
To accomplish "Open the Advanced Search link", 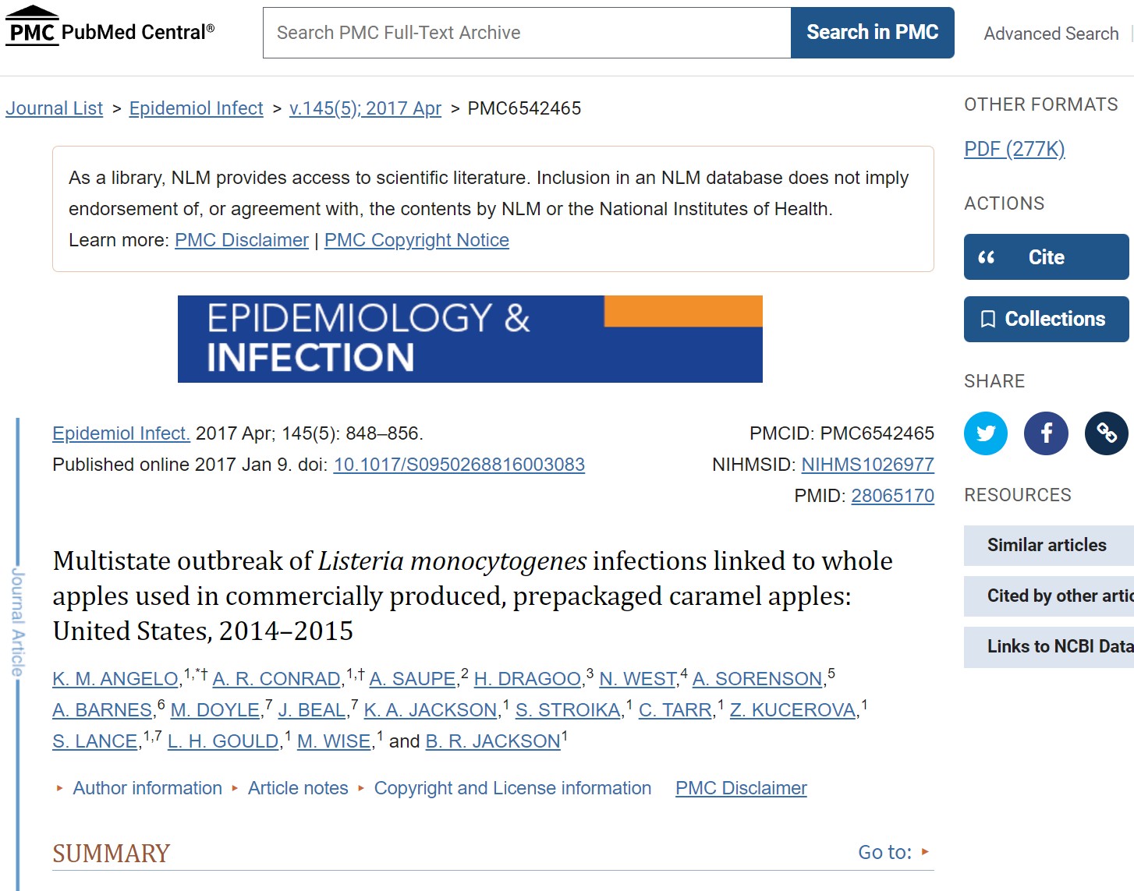I will tap(1051, 34).
